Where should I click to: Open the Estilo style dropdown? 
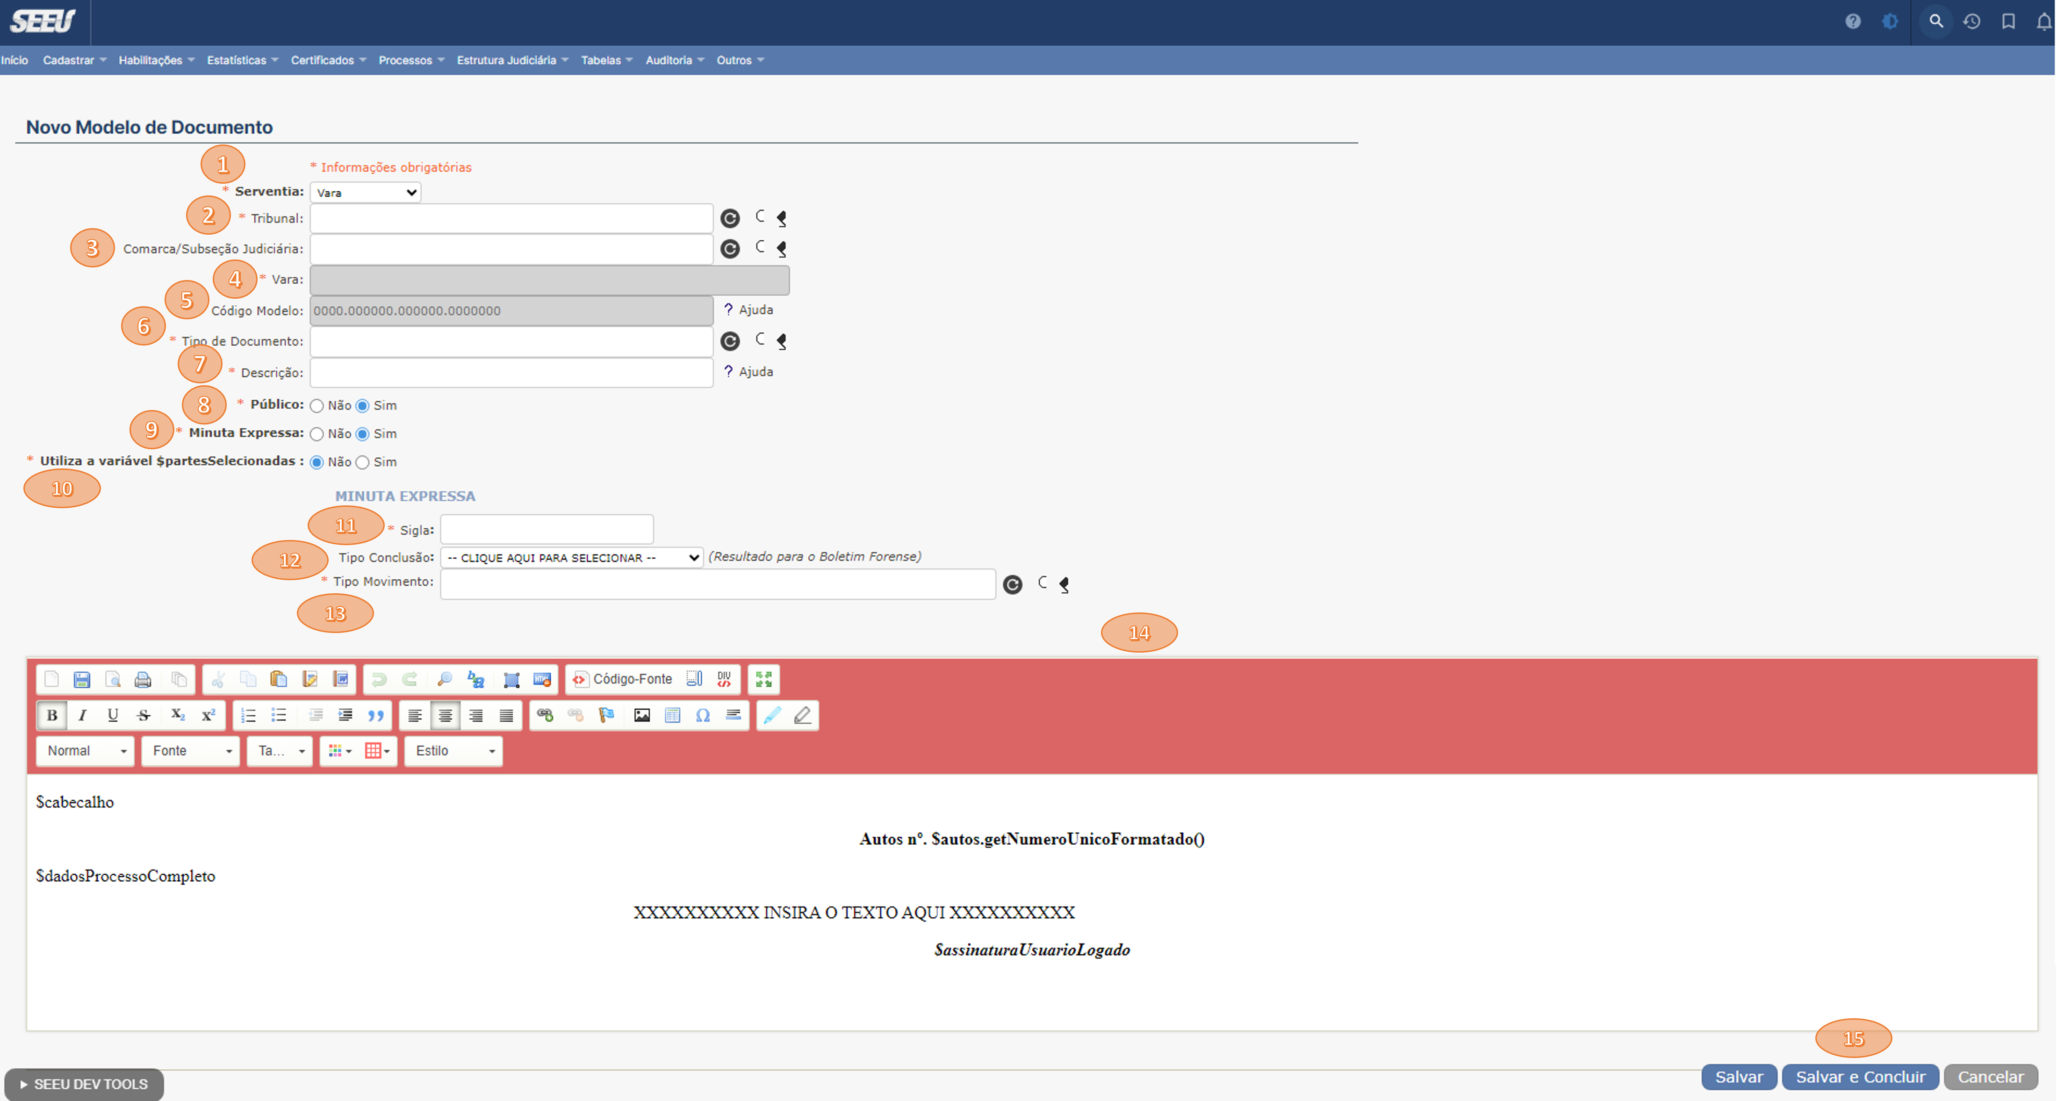click(x=453, y=751)
